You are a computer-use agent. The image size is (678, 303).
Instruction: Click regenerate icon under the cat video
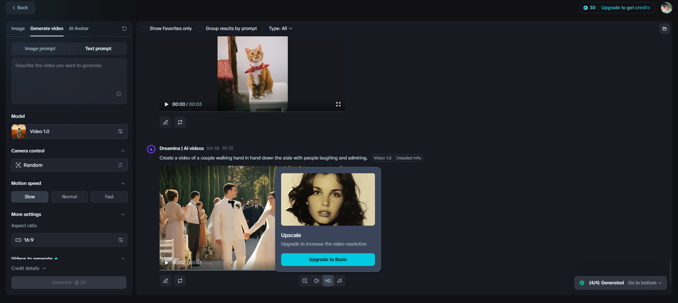point(180,122)
